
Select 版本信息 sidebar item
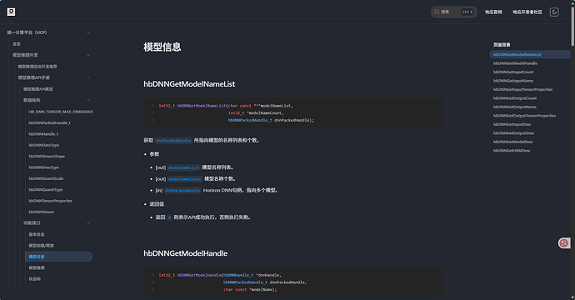pyautogui.click(x=37, y=234)
